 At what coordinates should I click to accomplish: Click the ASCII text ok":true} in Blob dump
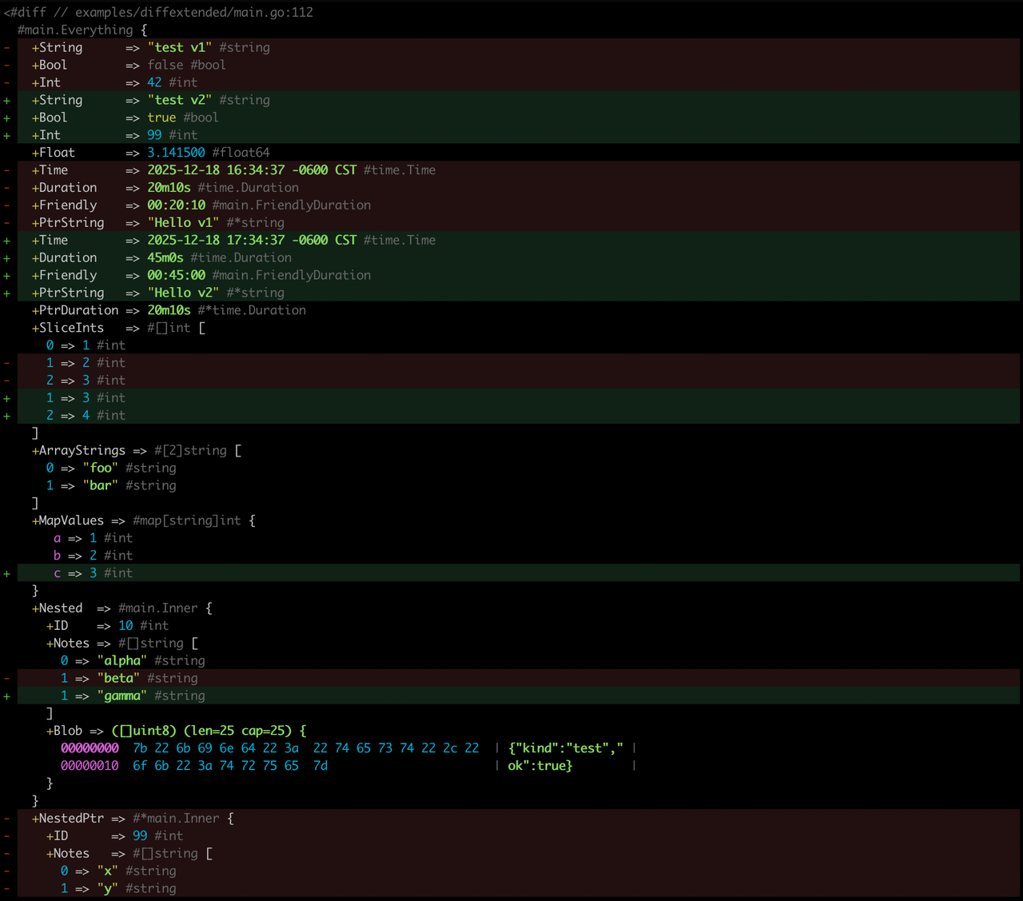539,765
